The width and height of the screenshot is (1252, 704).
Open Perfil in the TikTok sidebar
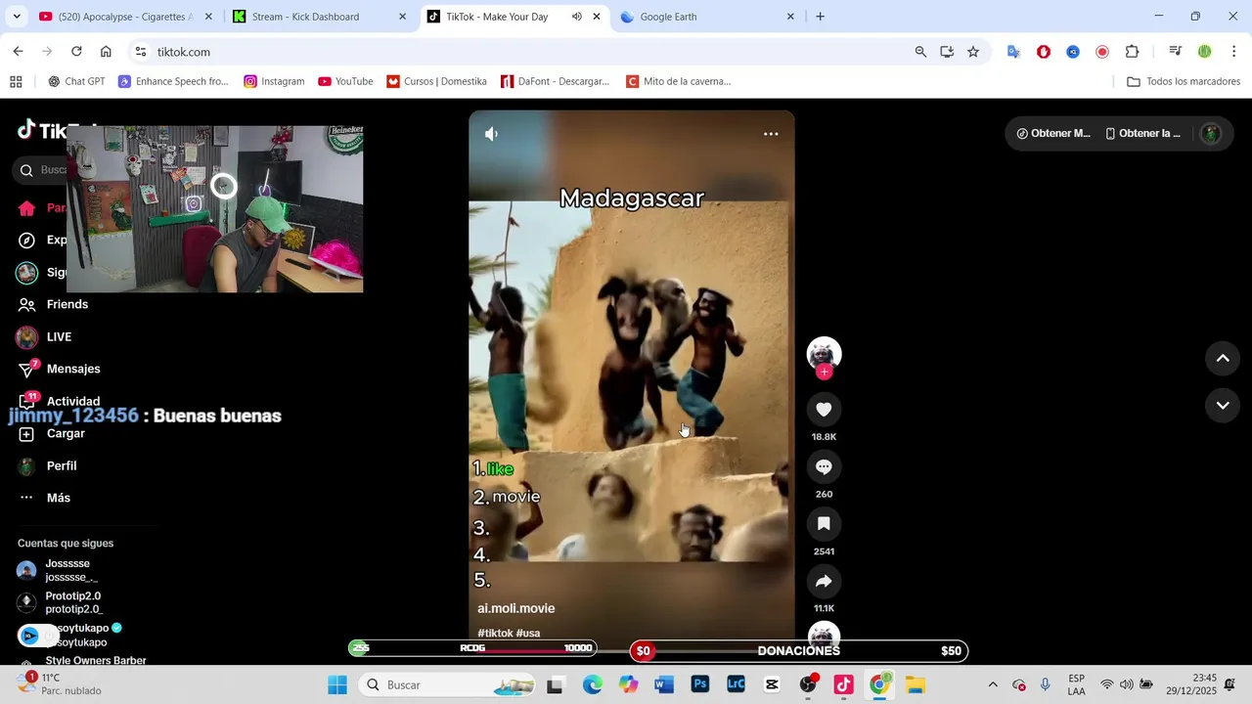(62, 466)
